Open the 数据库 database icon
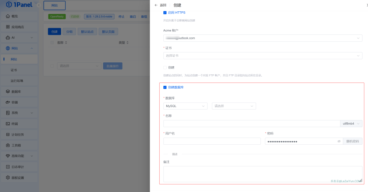The image size is (368, 192). click(8, 92)
